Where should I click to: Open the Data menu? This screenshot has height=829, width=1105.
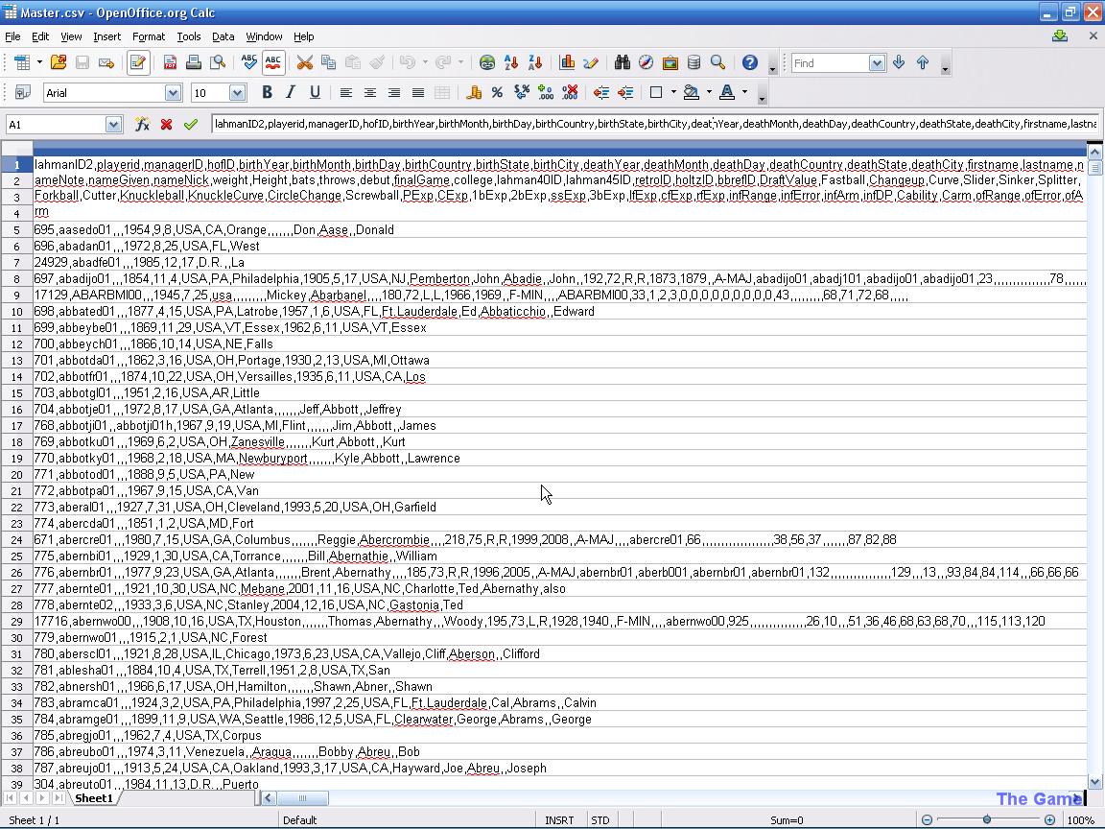(x=223, y=36)
